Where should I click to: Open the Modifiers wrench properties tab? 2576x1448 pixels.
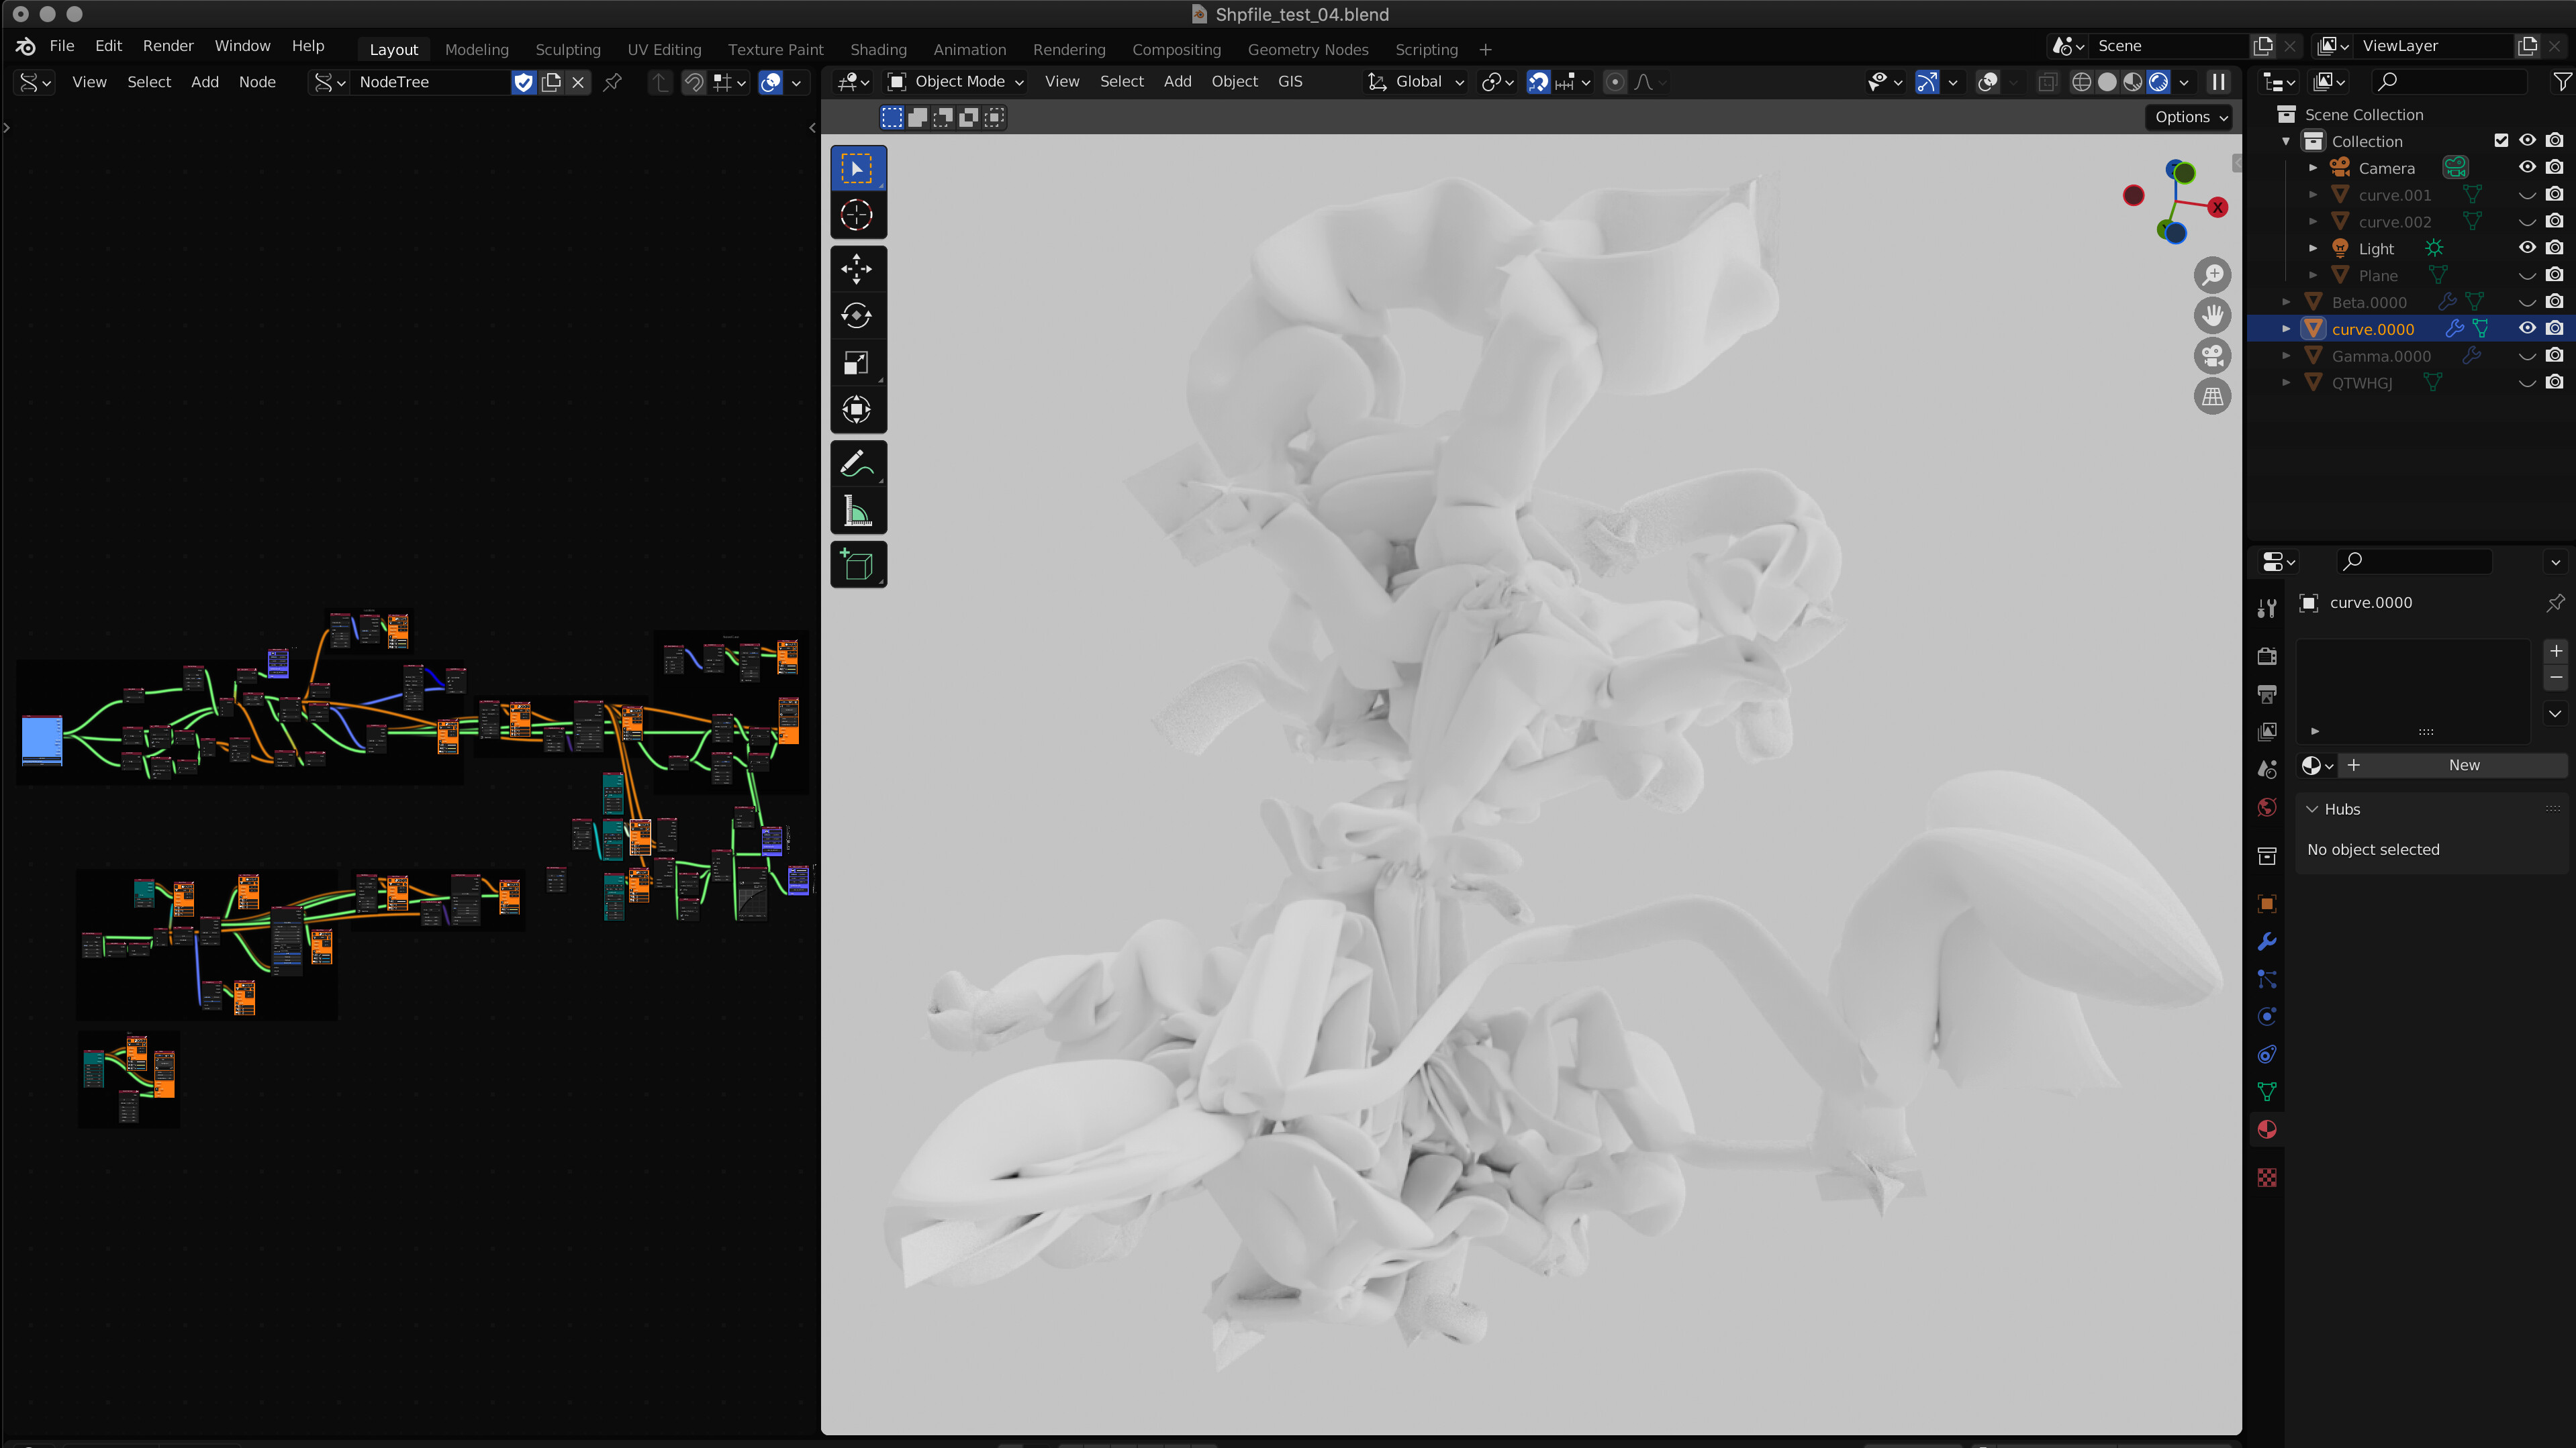coord(2267,941)
